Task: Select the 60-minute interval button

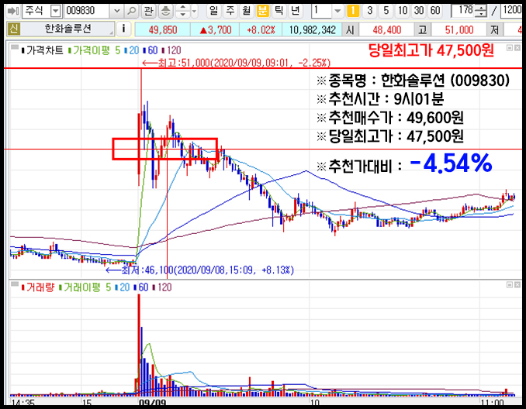Action: pos(435,11)
